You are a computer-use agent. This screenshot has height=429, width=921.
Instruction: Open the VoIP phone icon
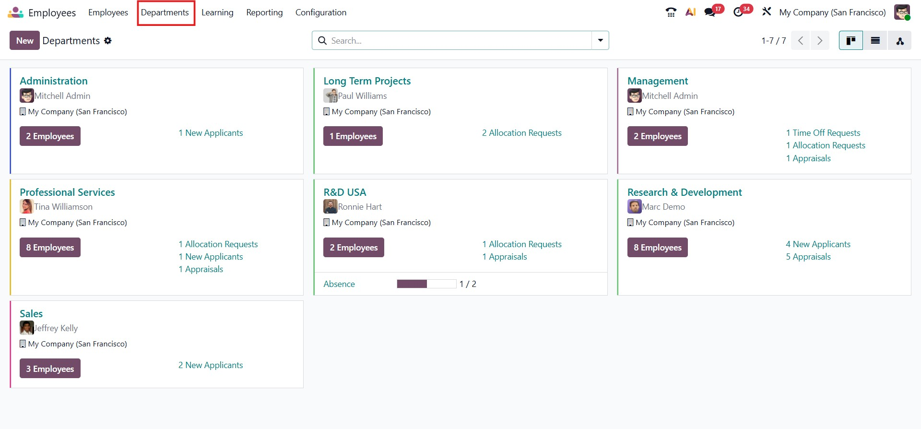(671, 12)
